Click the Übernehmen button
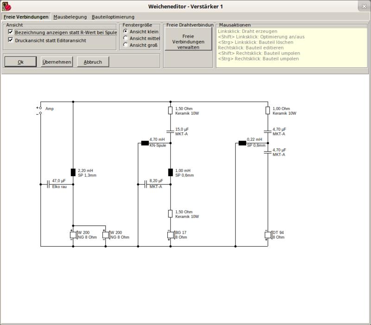Viewport: 371px width, 325px height. [x=57, y=62]
